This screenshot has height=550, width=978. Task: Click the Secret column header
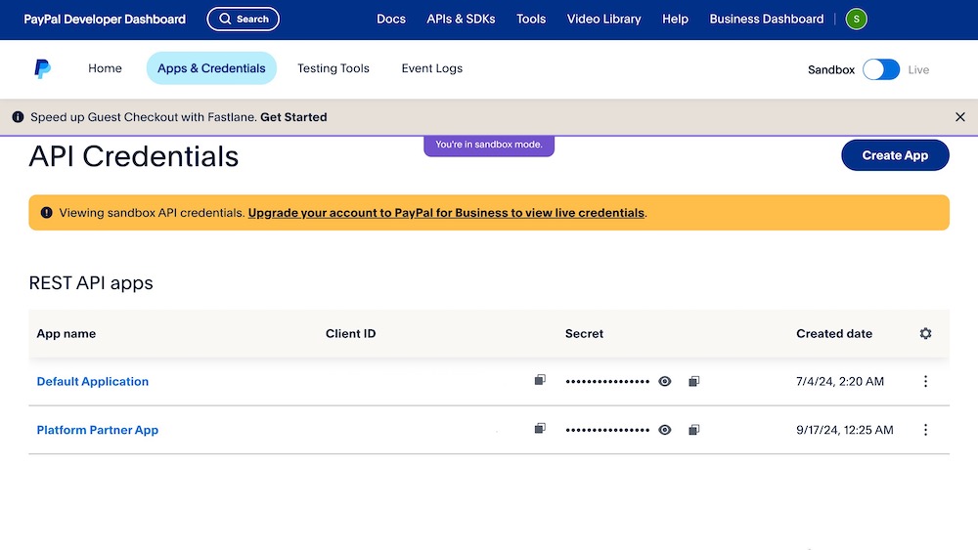(x=584, y=333)
